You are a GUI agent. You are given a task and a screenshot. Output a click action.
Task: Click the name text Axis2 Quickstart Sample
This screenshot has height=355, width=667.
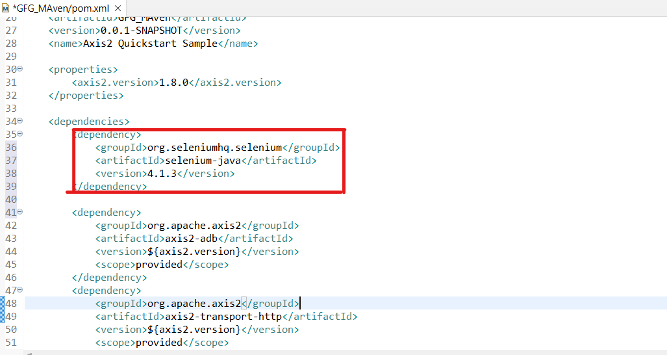click(x=150, y=44)
